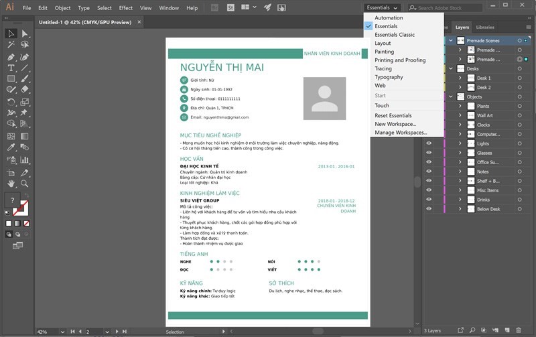Expand the Plants sublayer
Image resolution: width=536 pixels, height=337 pixels.
pyautogui.click(x=460, y=106)
